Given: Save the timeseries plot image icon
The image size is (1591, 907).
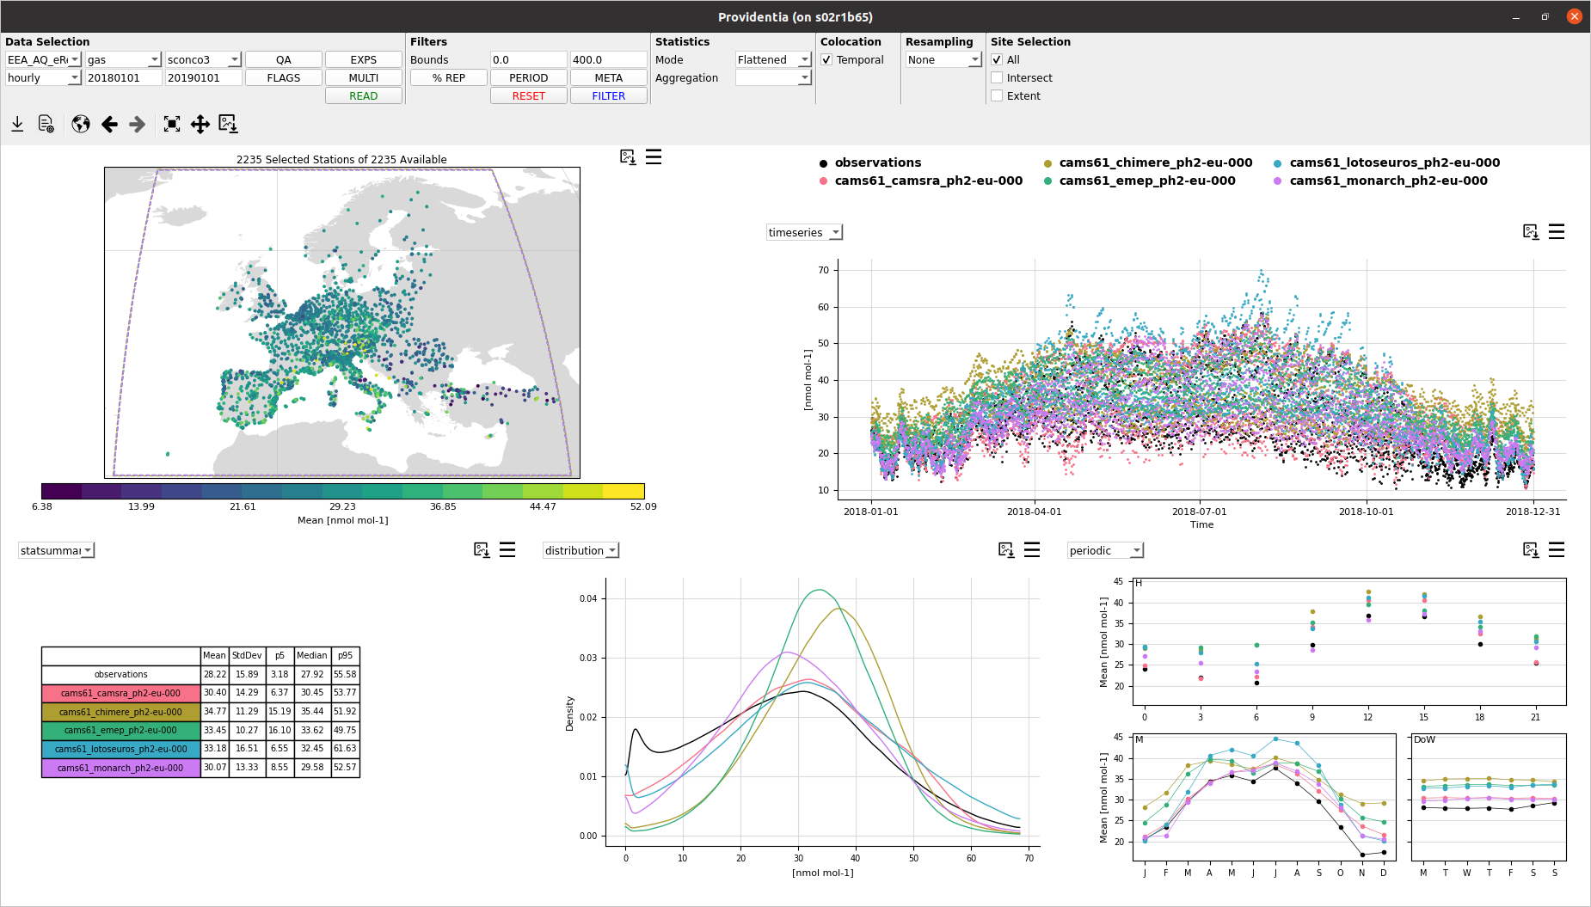Looking at the screenshot, I should point(1531,232).
